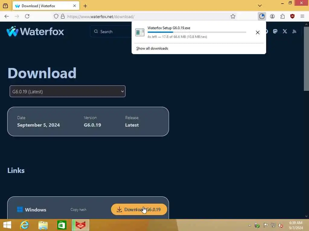309x231 pixels.
Task: Click the download progress bar
Action: (197, 32)
